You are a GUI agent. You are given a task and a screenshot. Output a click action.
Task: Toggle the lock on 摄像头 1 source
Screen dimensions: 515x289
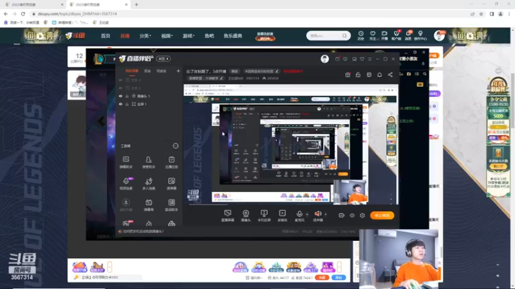pyautogui.click(x=127, y=96)
